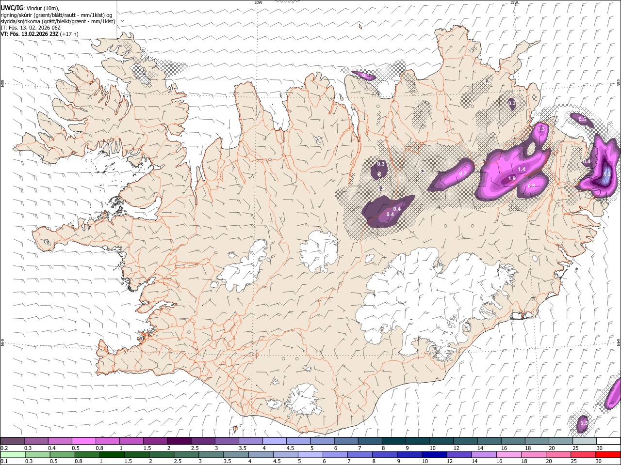The height and width of the screenshot is (465, 621).
Task: Select the bright red swatch after 30
Action: click(608, 454)
